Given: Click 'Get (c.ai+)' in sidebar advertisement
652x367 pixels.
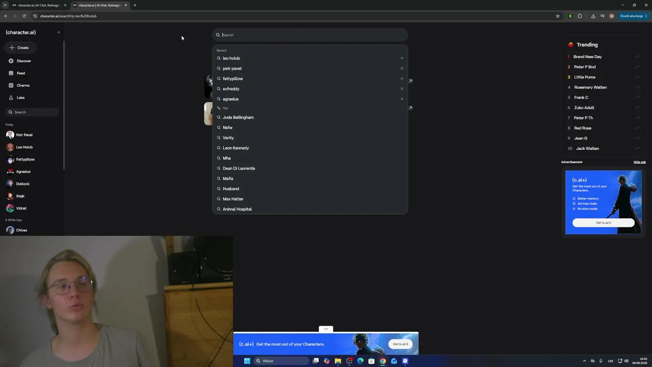Looking at the screenshot, I should (604, 223).
